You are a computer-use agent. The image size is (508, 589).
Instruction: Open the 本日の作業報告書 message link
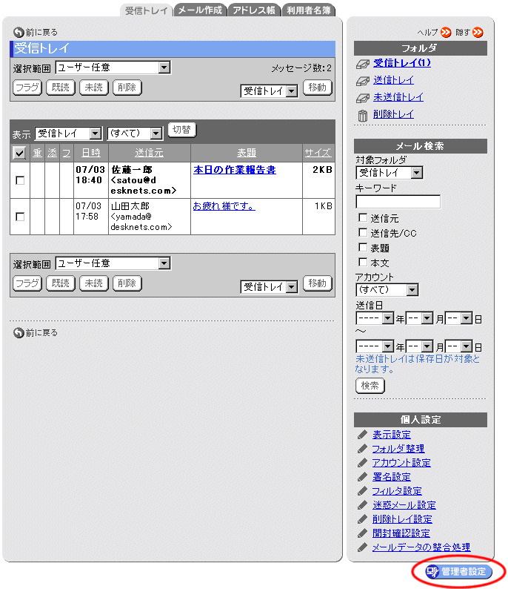[x=234, y=170]
